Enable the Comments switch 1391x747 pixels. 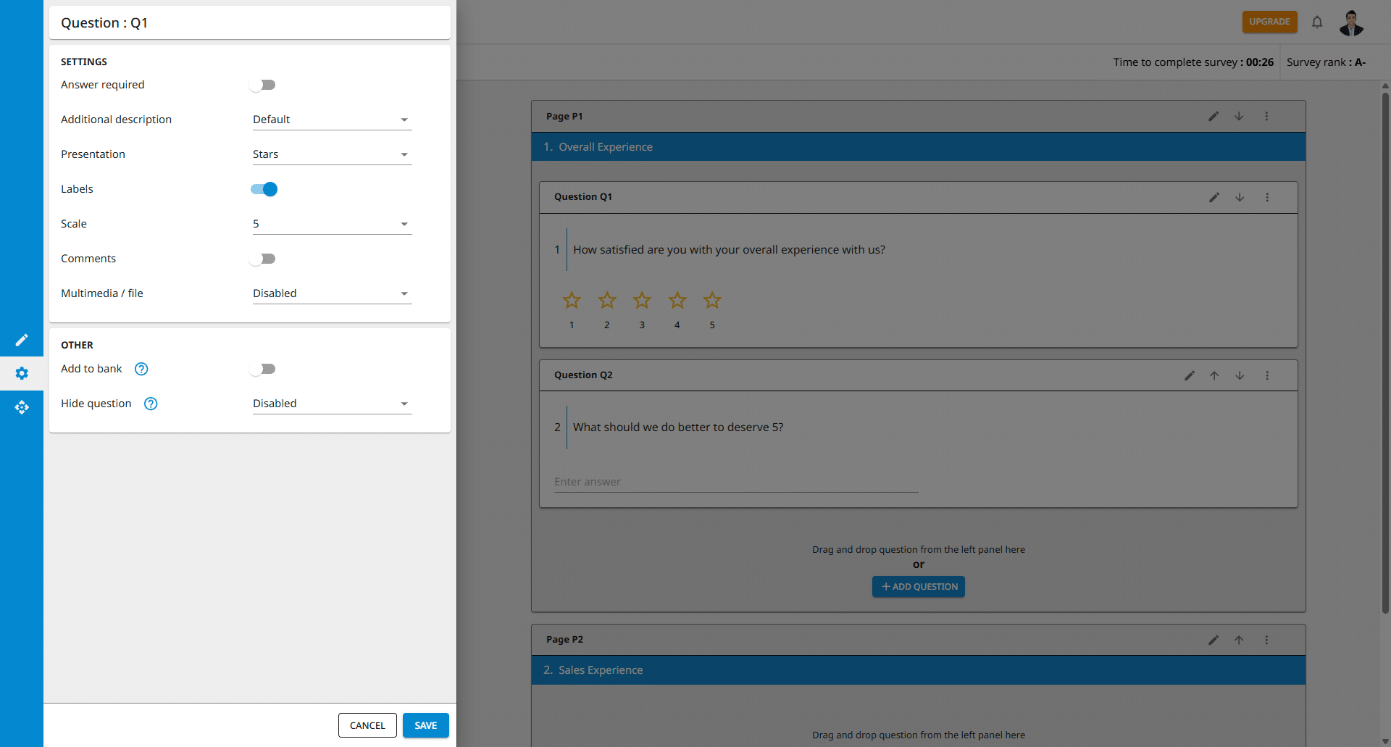(263, 259)
